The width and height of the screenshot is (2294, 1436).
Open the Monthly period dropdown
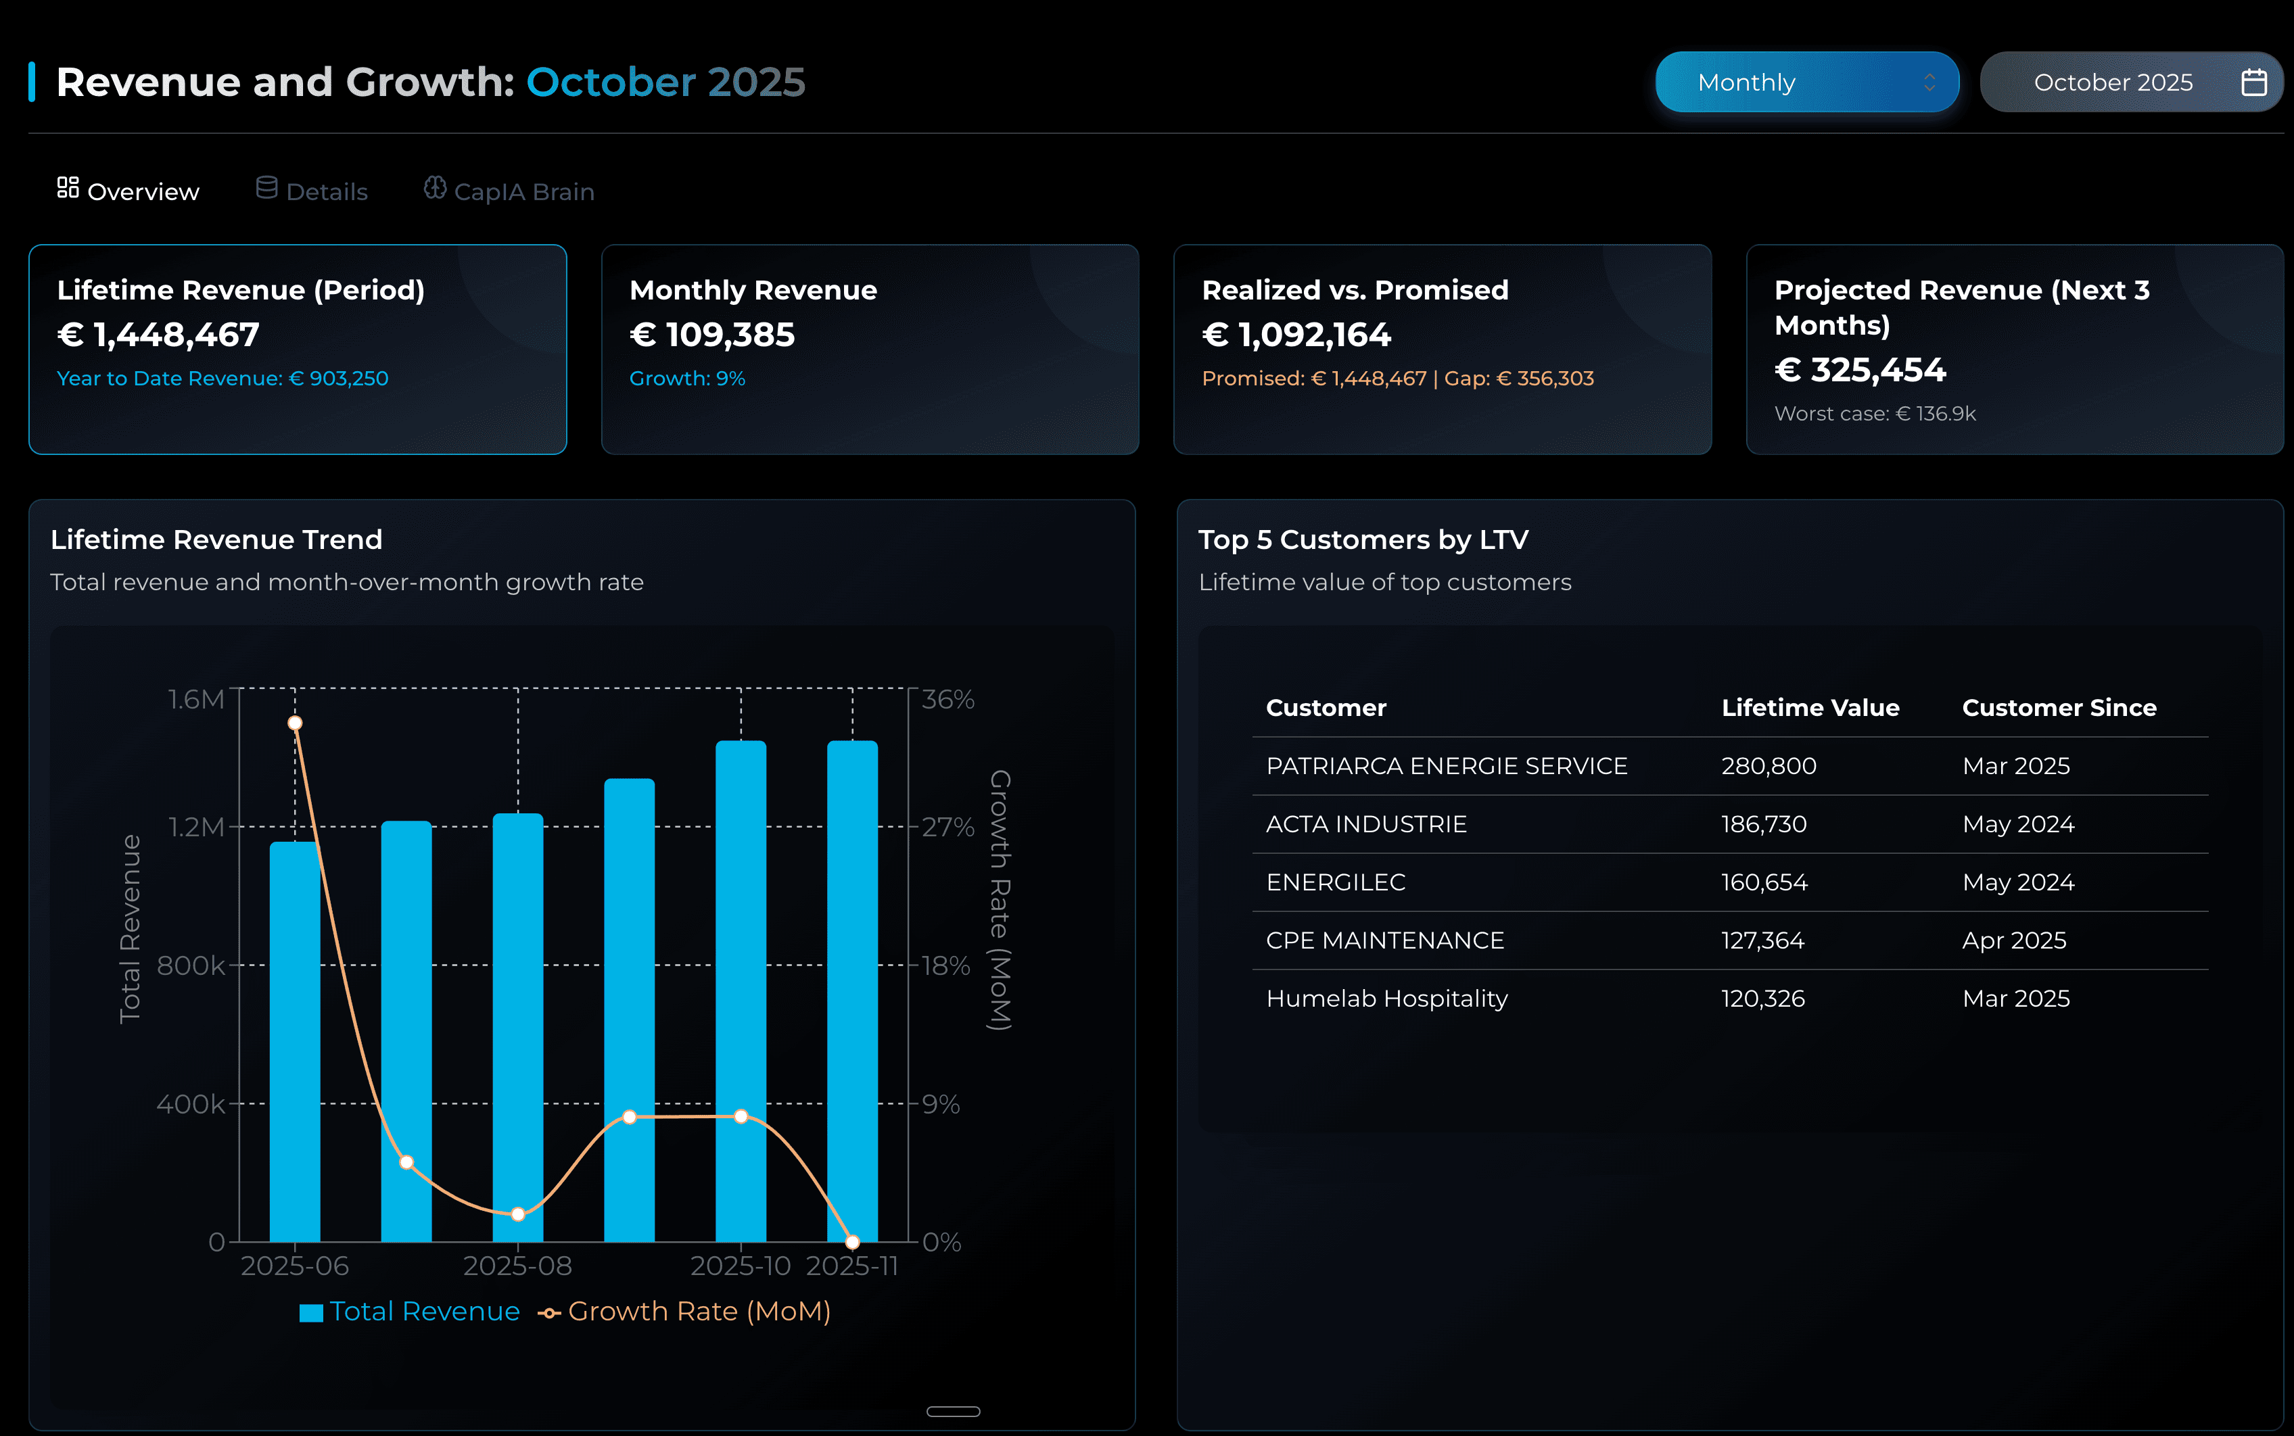tap(1806, 82)
